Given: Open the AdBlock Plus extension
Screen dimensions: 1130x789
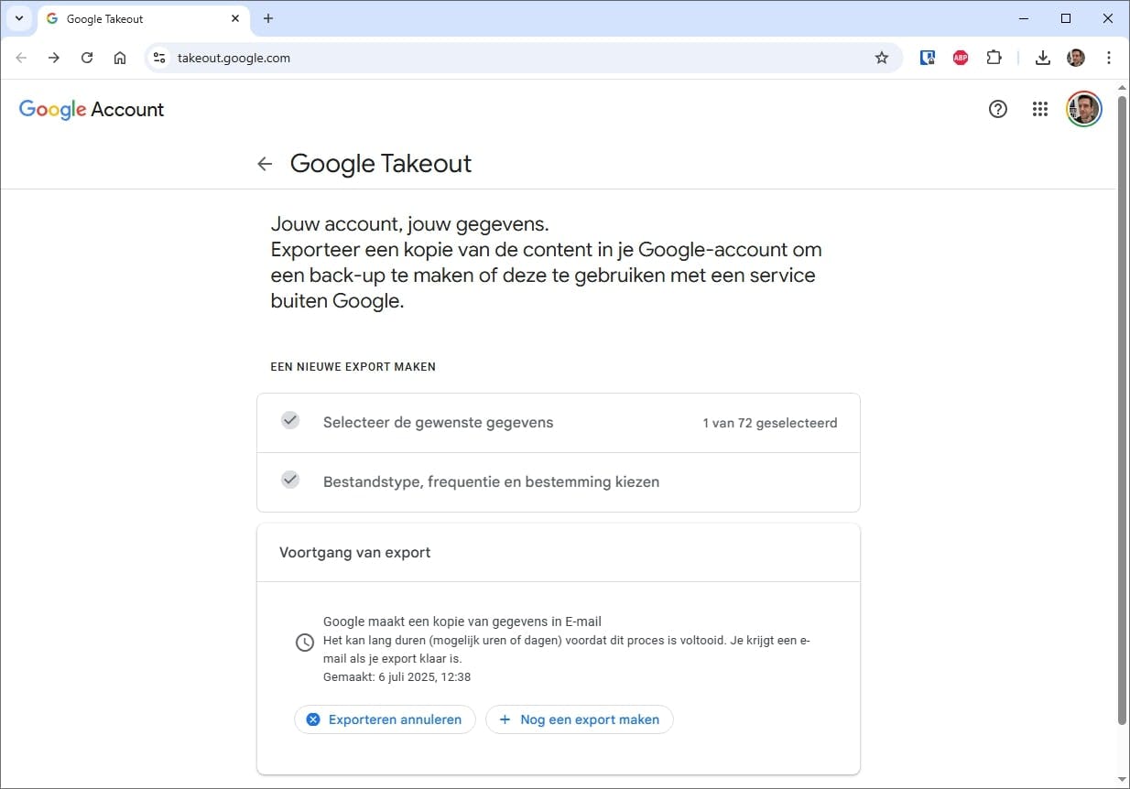Looking at the screenshot, I should [x=961, y=58].
